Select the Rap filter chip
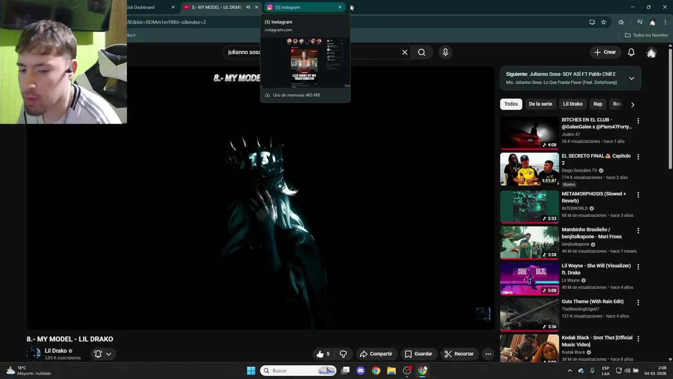The height and width of the screenshot is (379, 673). click(x=598, y=104)
